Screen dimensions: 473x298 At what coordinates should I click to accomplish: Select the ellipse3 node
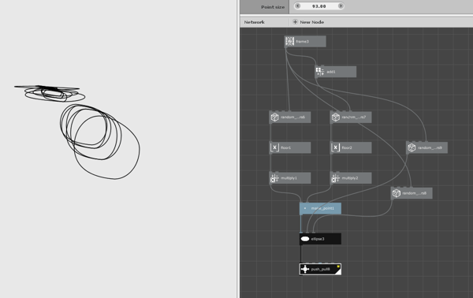[320, 239]
